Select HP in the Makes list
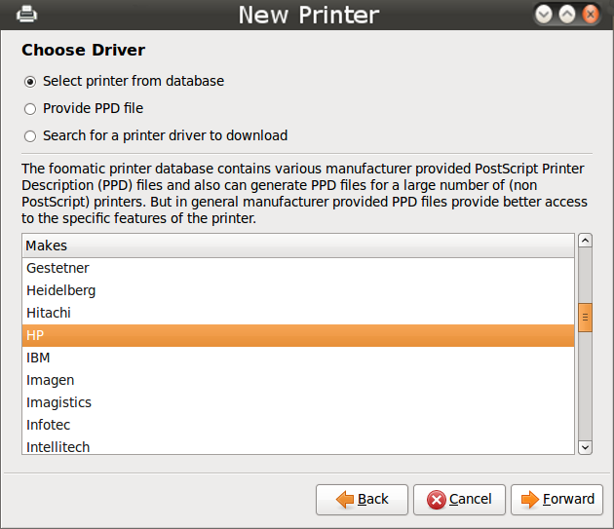 (x=298, y=335)
